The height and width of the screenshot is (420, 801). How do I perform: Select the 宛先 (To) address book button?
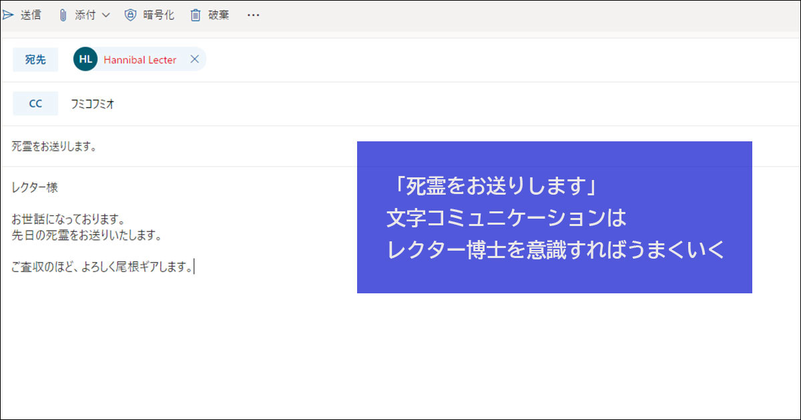[x=35, y=59]
